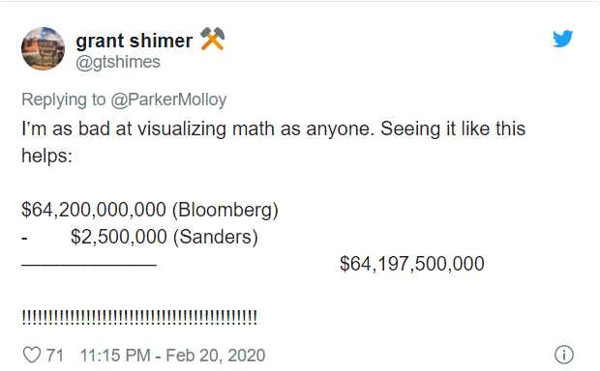
Task: Click the subtraction underline in tweet
Action: click(x=89, y=264)
